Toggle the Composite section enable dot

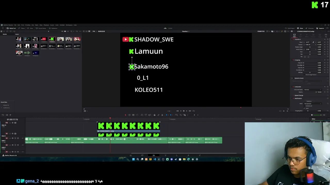point(293,87)
